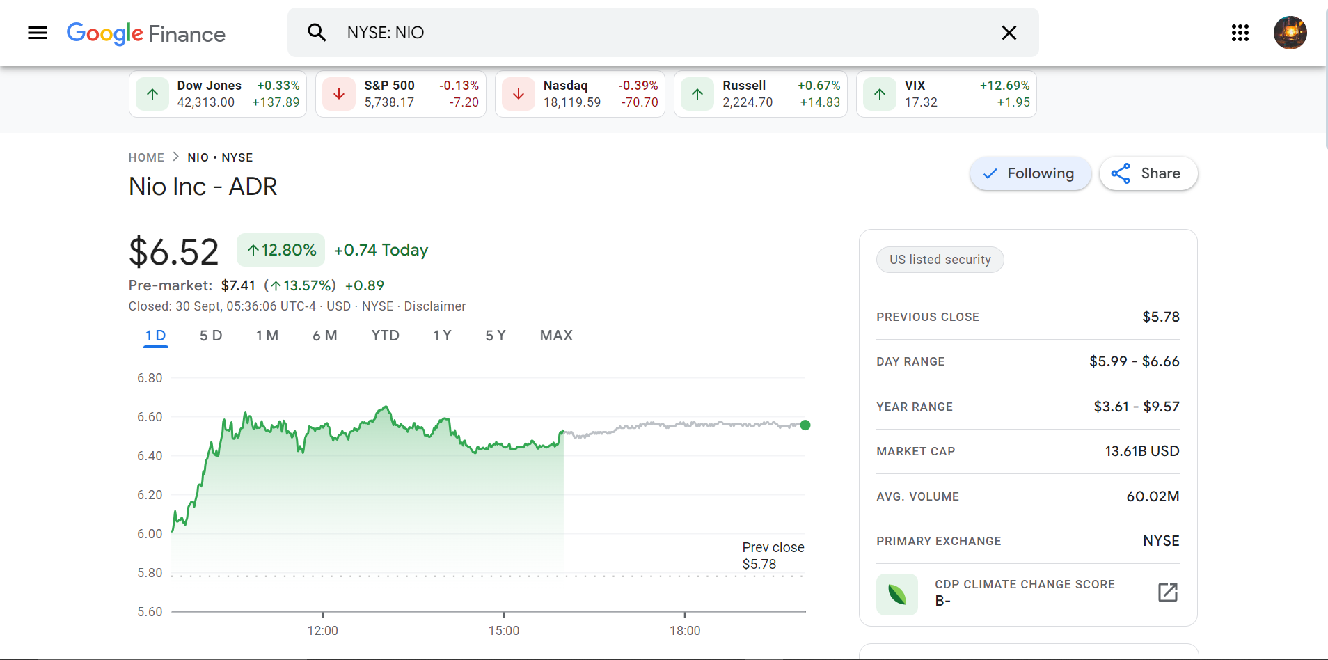Screen dimensions: 1328x660
Task: Click the search magnifier icon
Action: pyautogui.click(x=317, y=32)
